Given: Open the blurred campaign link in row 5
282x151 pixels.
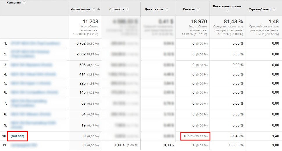Looking at the screenshot, I should coord(31,83).
